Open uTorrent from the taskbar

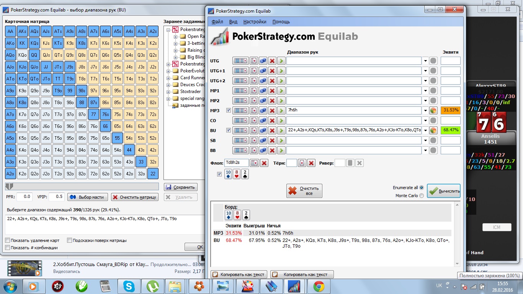(x=152, y=286)
